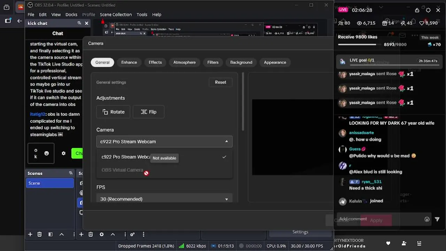Open the Scene Collection menu
Image resolution: width=446 pixels, height=251 pixels.
click(116, 14)
